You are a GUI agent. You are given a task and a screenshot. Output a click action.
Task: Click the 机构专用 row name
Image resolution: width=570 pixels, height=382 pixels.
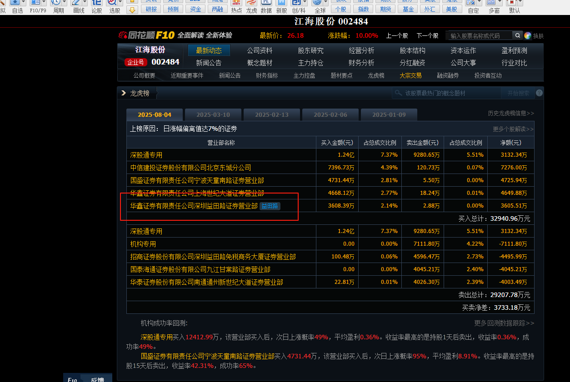(143, 244)
